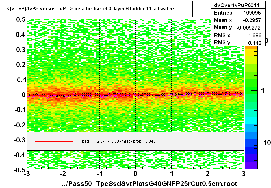This screenshot has height=188, width=271.
Task: Click the red line legend sample
Action: tap(54, 141)
